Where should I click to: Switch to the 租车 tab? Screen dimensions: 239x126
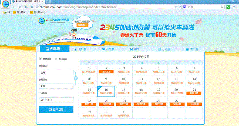[x=135, y=49]
